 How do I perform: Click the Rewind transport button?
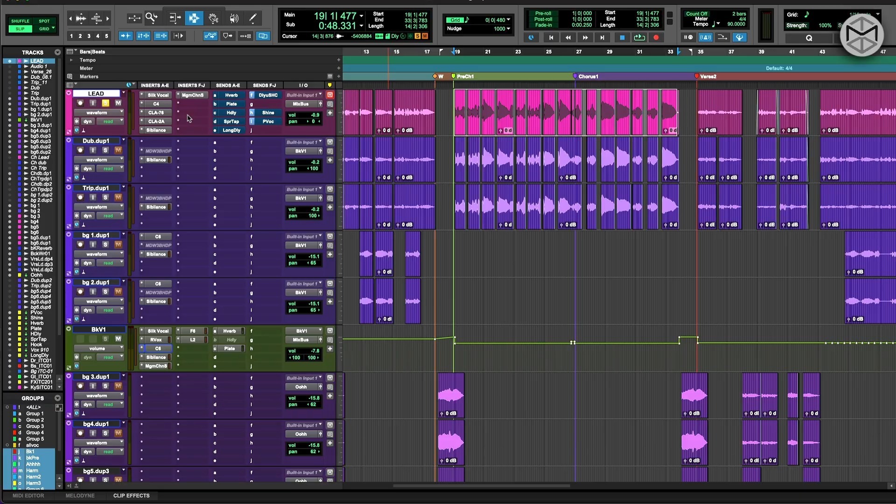568,37
